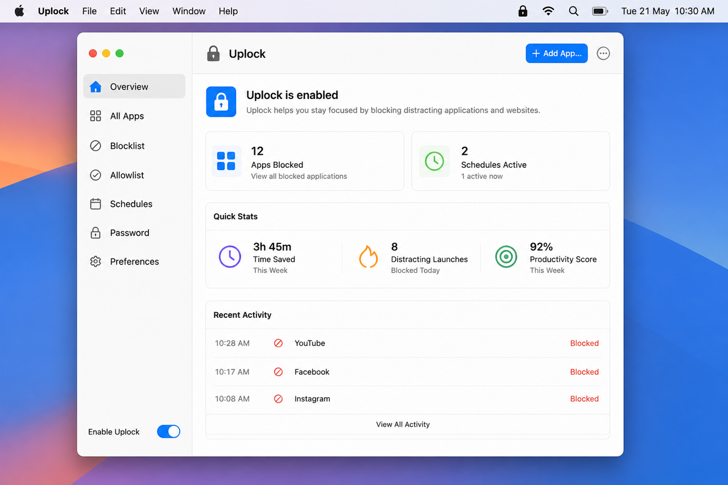Click the YouTube activity name
728x485 pixels.
point(310,343)
